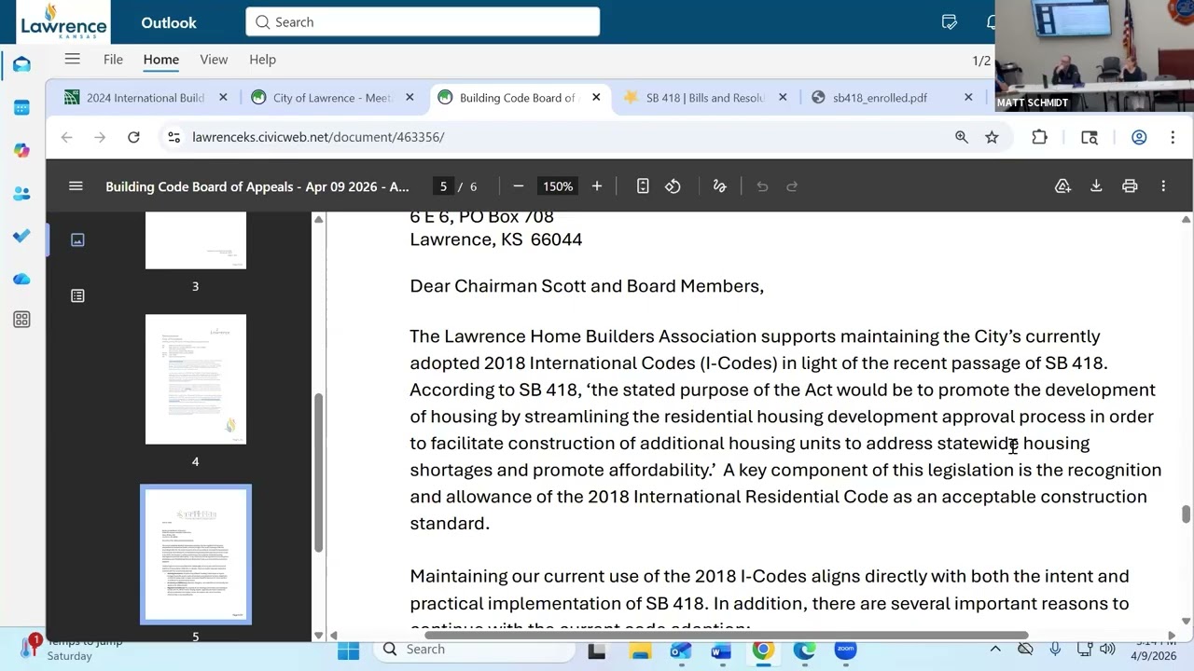The height and width of the screenshot is (671, 1194).
Task: Open the View ribbon tab
Action: tap(214, 59)
